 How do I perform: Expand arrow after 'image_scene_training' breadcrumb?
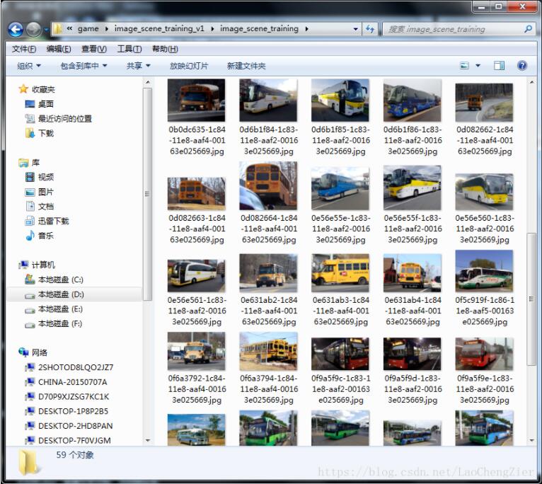point(306,29)
